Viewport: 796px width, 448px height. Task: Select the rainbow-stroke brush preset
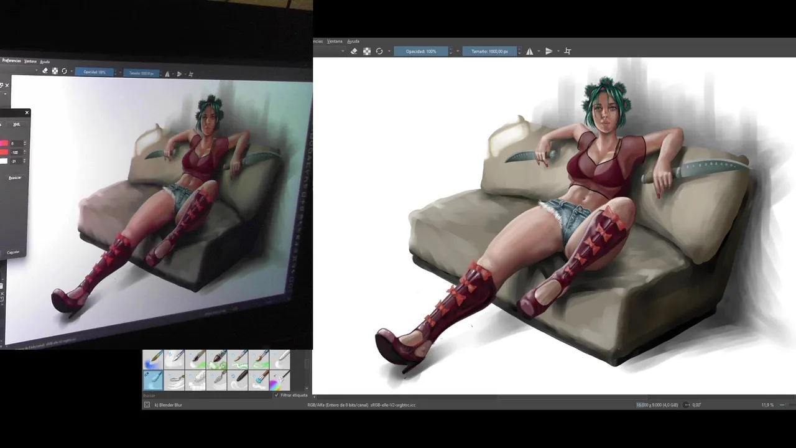tap(280, 380)
